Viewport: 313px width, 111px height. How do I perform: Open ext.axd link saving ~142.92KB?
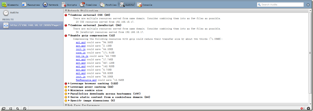click(81, 66)
